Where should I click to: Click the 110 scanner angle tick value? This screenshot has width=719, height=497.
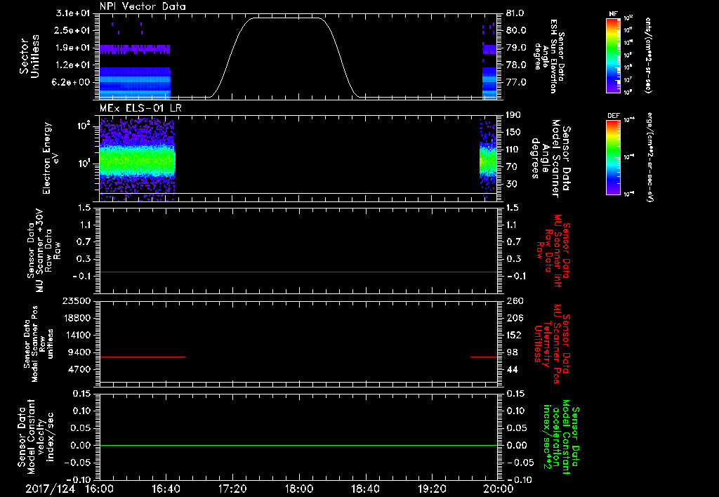(x=513, y=150)
